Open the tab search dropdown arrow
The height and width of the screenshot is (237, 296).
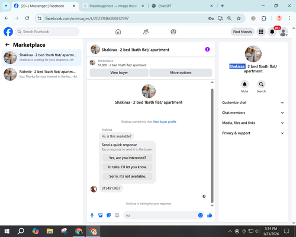(x=6, y=6)
